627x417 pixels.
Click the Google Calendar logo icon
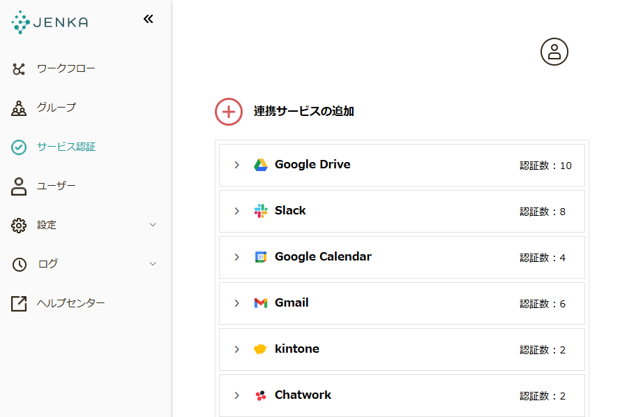[x=261, y=257]
